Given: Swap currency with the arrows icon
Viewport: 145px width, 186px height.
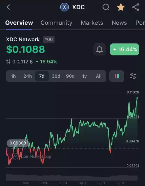Looking at the screenshot, I should tap(8, 62).
